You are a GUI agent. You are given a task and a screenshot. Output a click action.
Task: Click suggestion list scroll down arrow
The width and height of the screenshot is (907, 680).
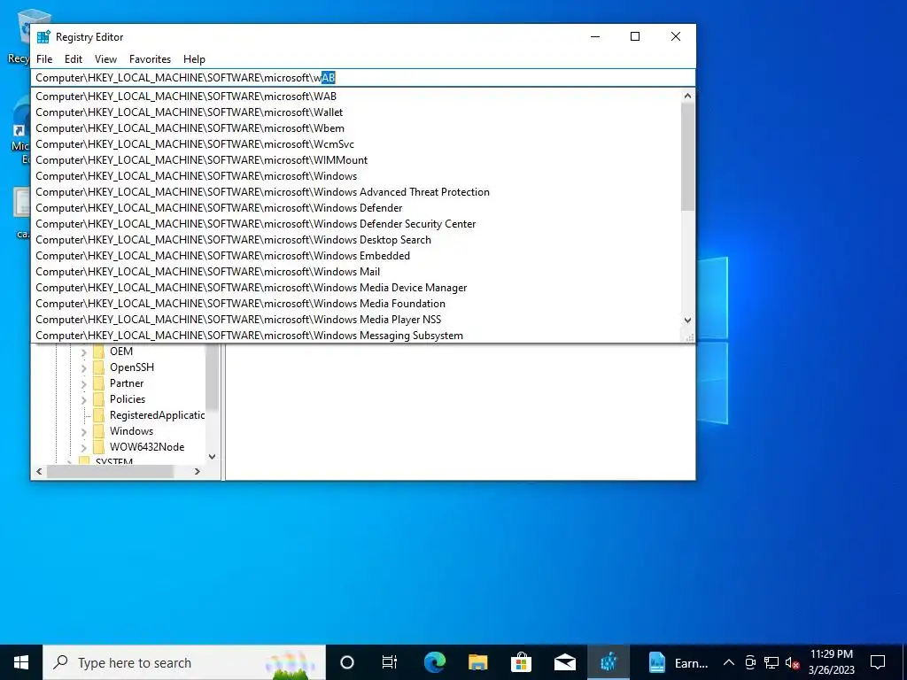pos(687,320)
